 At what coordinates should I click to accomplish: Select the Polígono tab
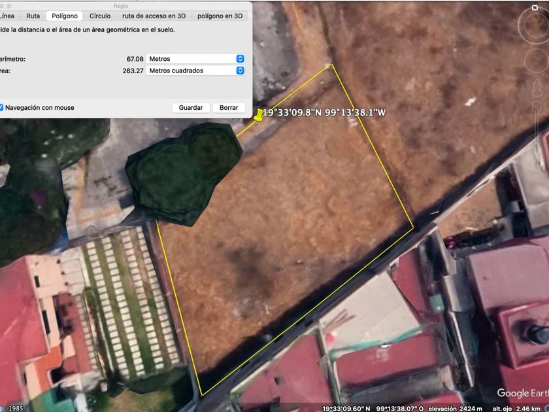click(x=65, y=16)
